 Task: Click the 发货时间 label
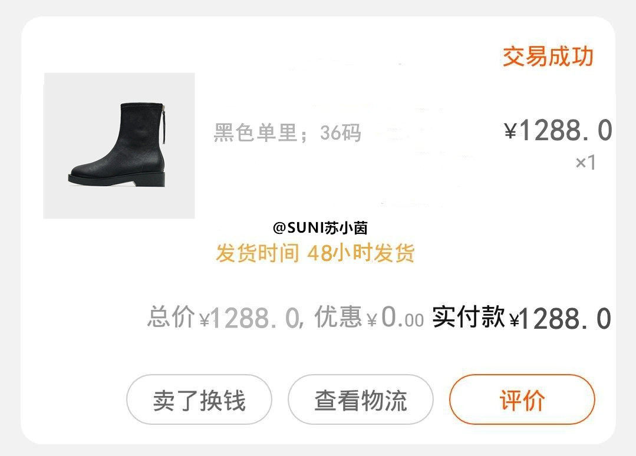pos(257,253)
